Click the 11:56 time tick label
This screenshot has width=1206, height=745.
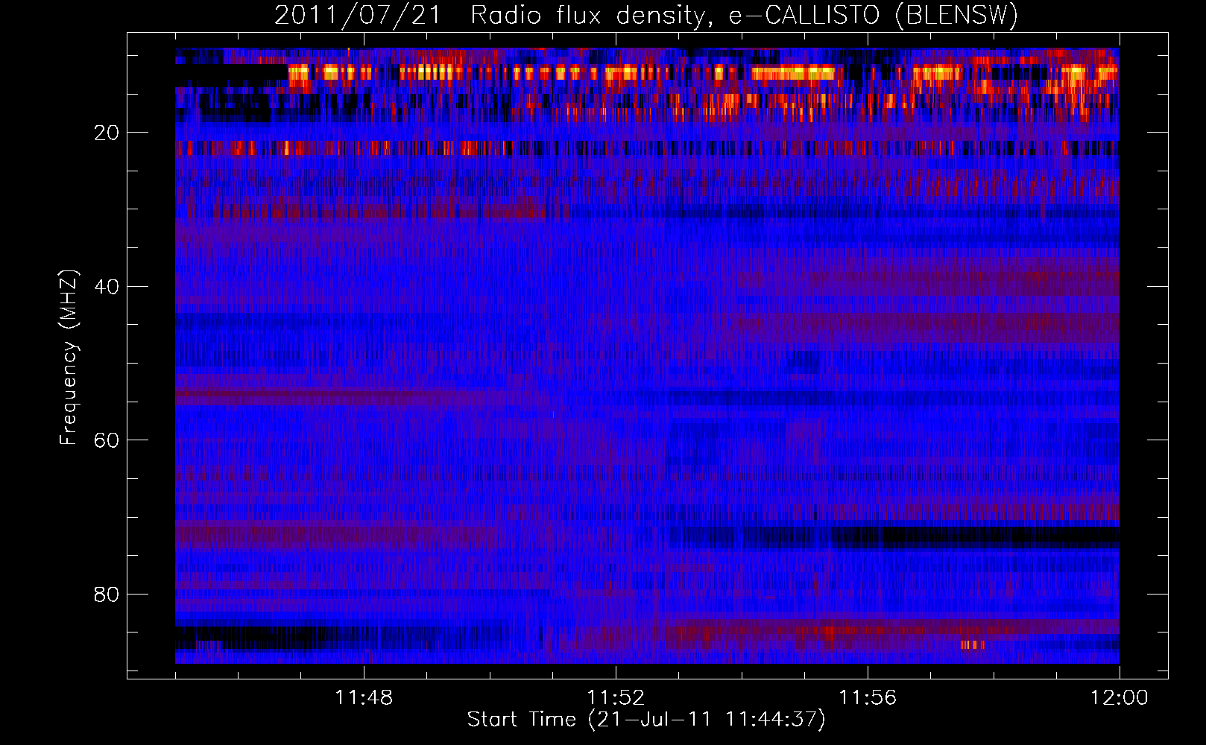[x=868, y=698]
